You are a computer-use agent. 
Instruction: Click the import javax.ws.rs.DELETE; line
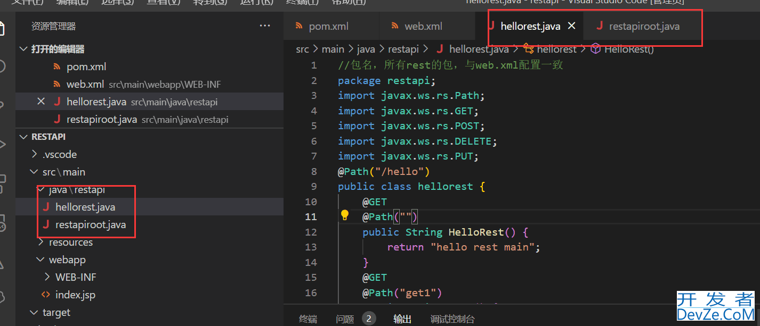point(417,141)
